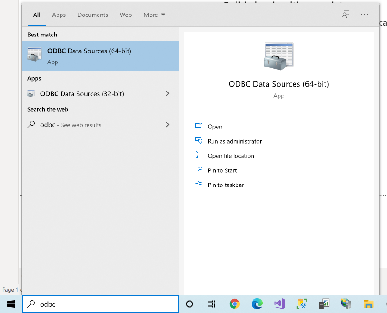Select Pin to Start
Viewport: 387px width, 313px height.
tap(222, 170)
